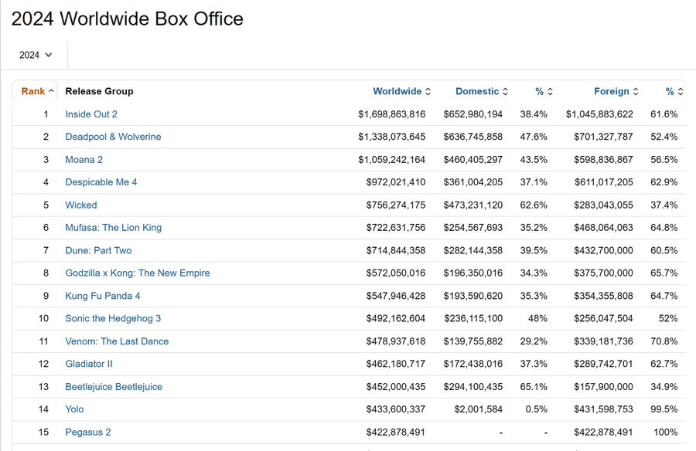Sort by Worldwide gross column
The image size is (696, 451).
click(401, 91)
